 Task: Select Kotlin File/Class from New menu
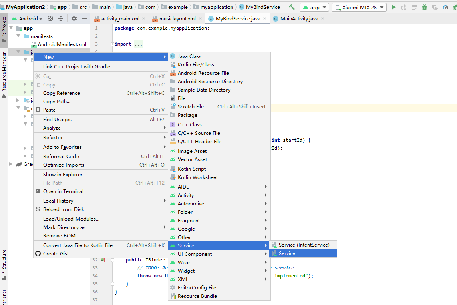[219, 64]
